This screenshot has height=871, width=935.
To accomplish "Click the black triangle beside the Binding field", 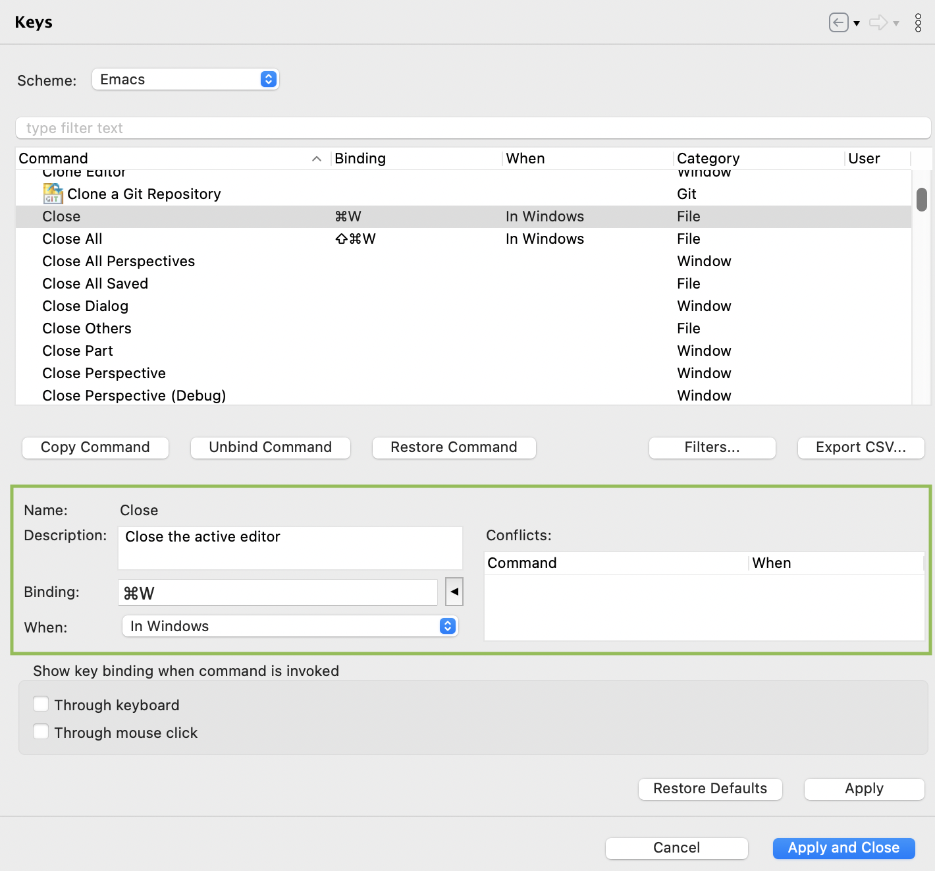I will [454, 592].
